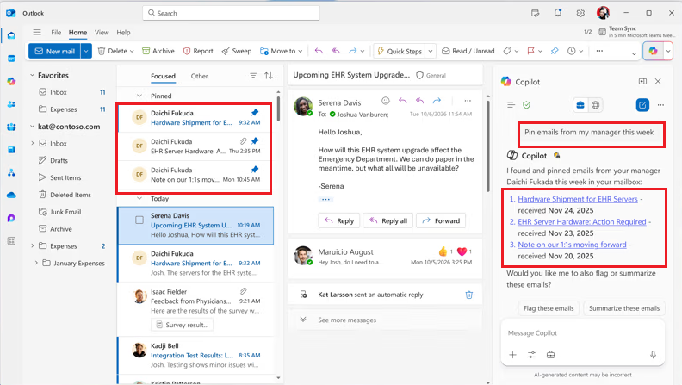The image size is (682, 385).
Task: Open the Junk Email folder
Action: point(65,212)
